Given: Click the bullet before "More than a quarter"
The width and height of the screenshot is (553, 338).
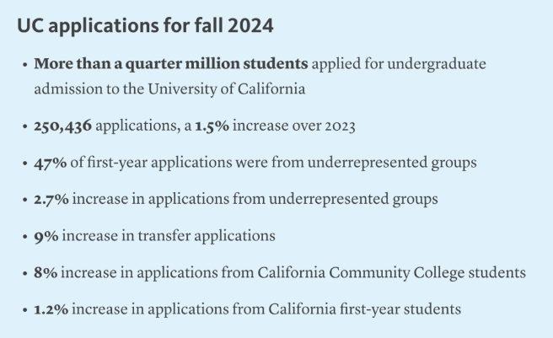Looking at the screenshot, I should (24, 65).
